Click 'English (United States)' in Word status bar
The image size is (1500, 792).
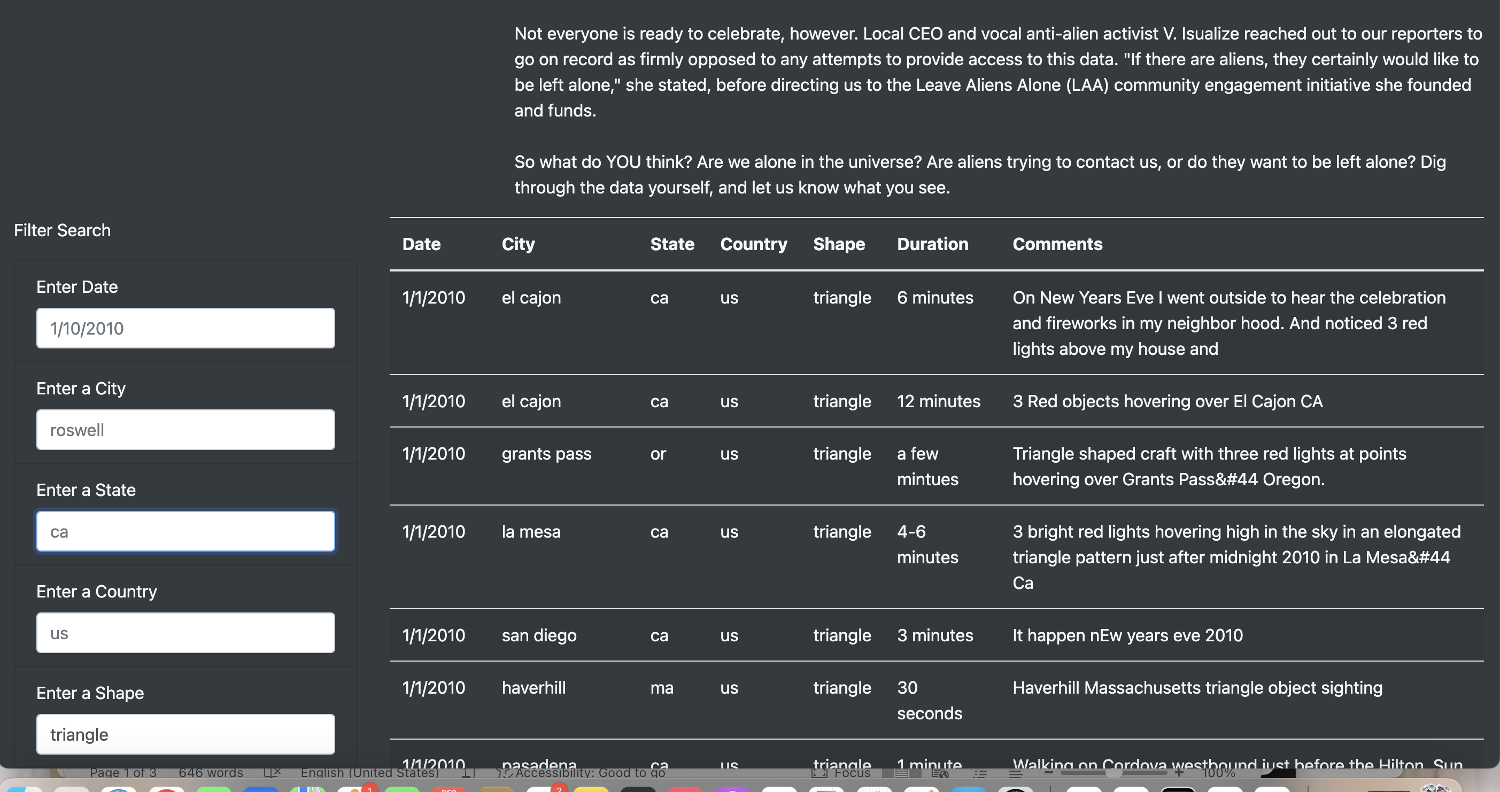pos(370,773)
